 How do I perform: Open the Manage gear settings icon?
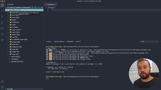pyautogui.click(x=2, y=87)
